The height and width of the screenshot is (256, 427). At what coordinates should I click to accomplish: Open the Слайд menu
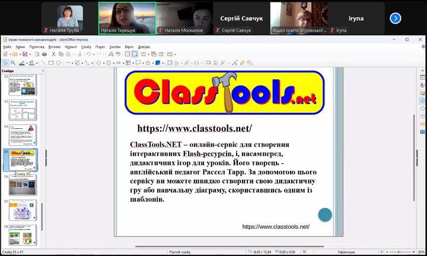(x=86, y=47)
